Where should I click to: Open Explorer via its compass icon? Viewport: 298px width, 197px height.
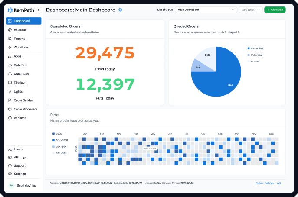pos(10,30)
